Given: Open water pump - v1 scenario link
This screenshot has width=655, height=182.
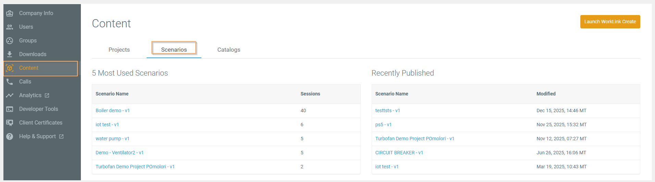Looking at the screenshot, I should [x=112, y=139].
